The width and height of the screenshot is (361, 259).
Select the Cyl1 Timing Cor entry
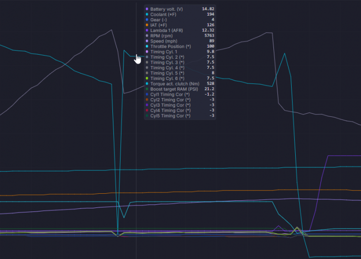coord(180,94)
